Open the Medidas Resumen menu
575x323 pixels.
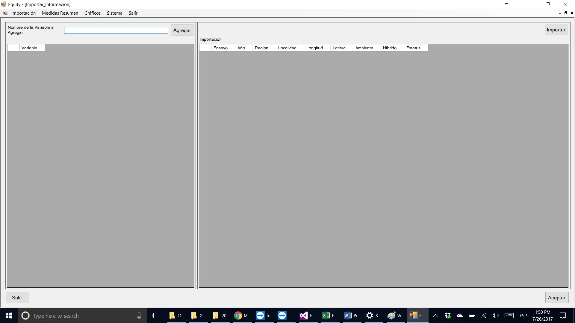[60, 13]
